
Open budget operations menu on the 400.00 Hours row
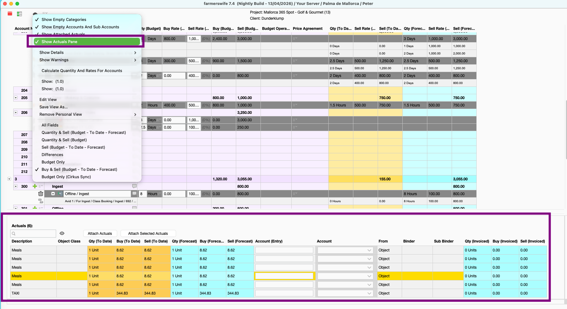click(x=295, y=105)
